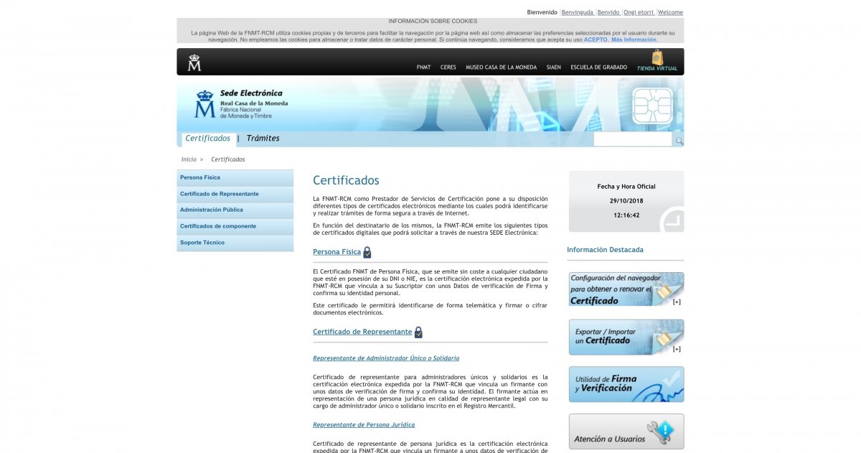
Task: Open Atención a Usuarios banner
Action: [626, 431]
